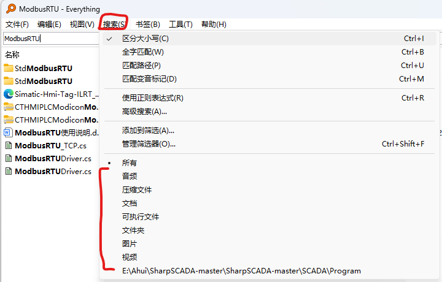Select the second StdModbusRTU folder name
The width and height of the screenshot is (442, 282).
point(44,81)
